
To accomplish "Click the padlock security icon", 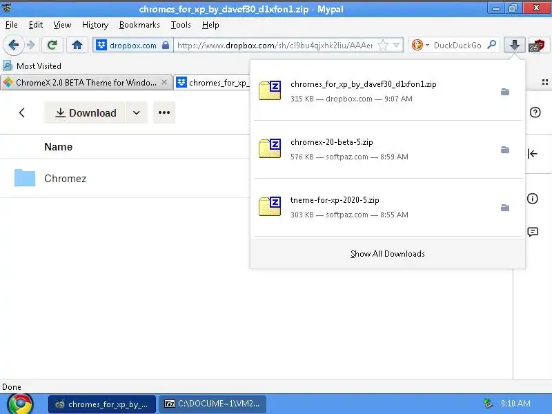I will pyautogui.click(x=166, y=45).
